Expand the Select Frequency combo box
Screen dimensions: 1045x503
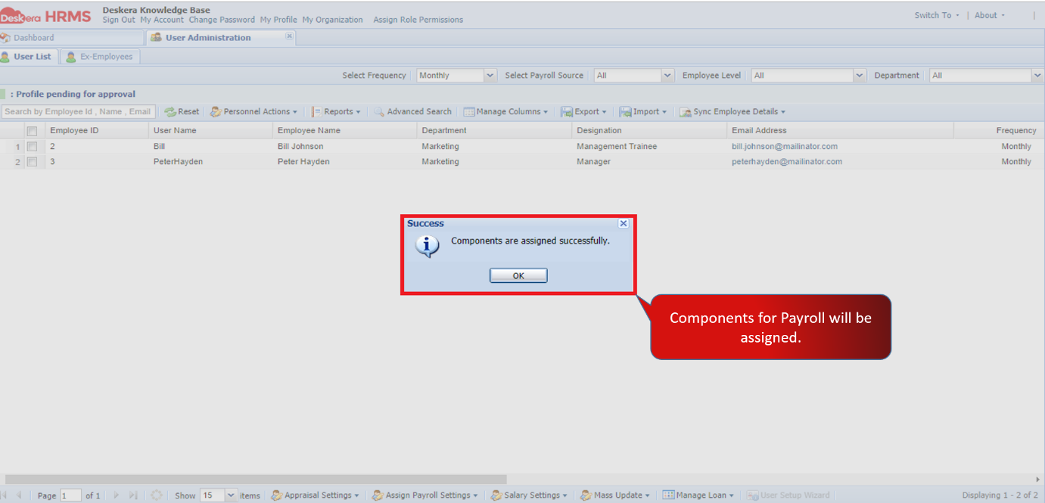[x=490, y=76]
